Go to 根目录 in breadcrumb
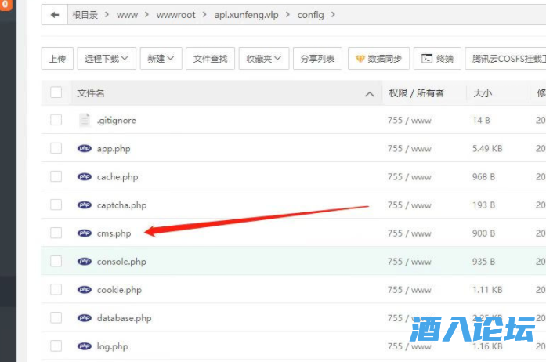 [x=85, y=15]
